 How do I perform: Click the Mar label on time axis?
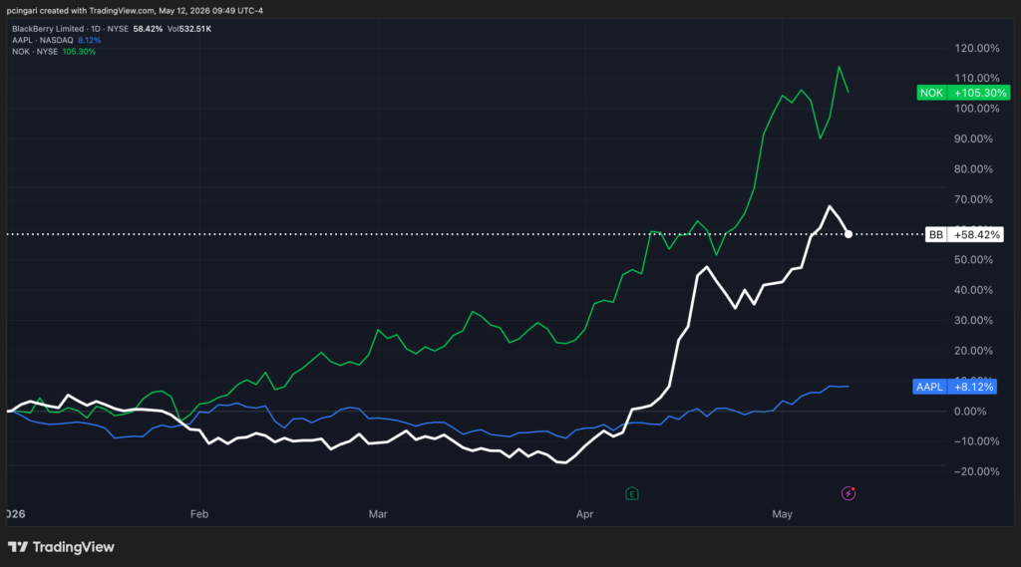[378, 514]
